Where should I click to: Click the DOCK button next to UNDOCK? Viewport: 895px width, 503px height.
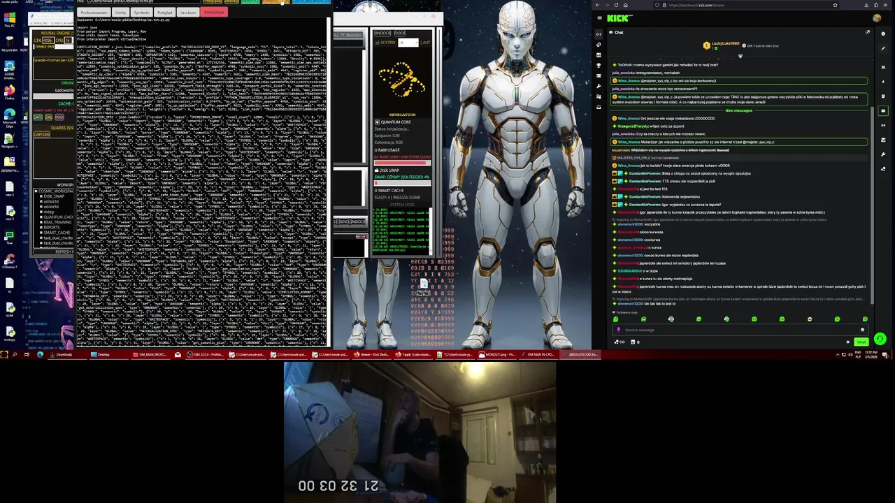(400, 33)
